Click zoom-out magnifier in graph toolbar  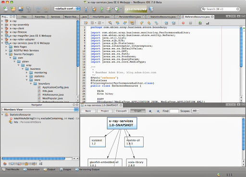click(x=158, y=111)
